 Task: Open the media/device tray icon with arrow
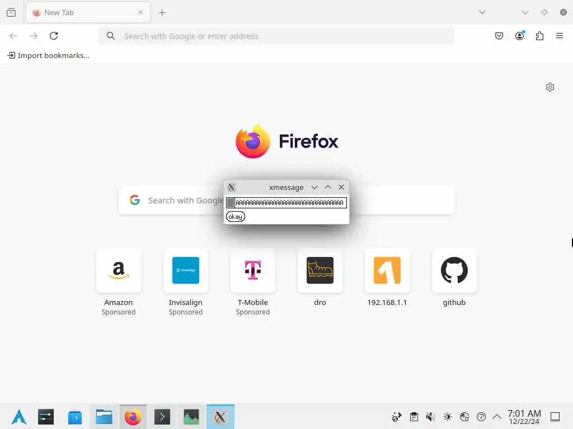(x=397, y=417)
